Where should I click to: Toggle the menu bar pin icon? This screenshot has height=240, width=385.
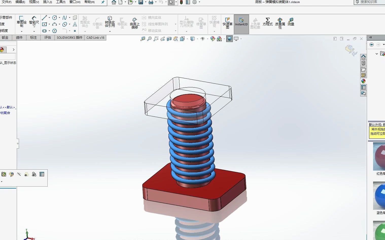pyautogui.click(x=103, y=2)
